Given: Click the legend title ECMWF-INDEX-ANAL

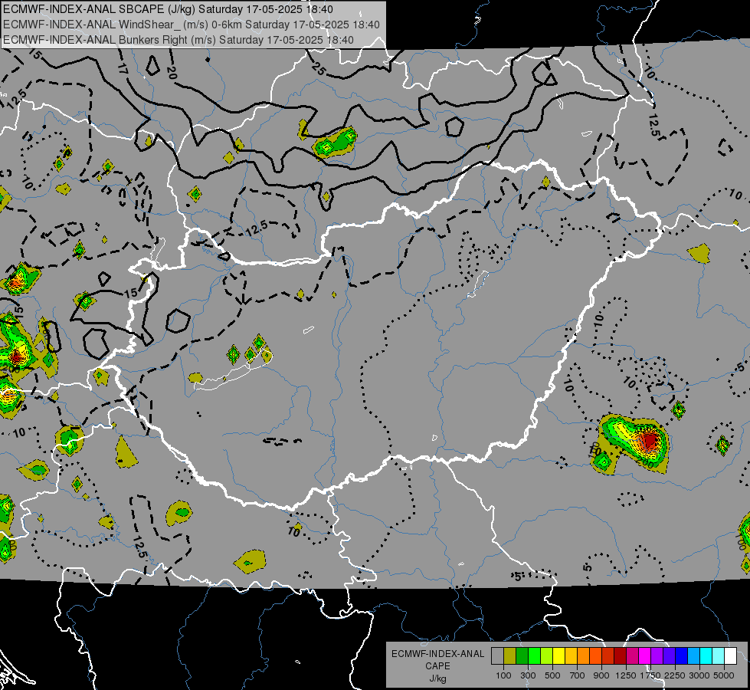Looking at the screenshot, I should tap(438, 654).
